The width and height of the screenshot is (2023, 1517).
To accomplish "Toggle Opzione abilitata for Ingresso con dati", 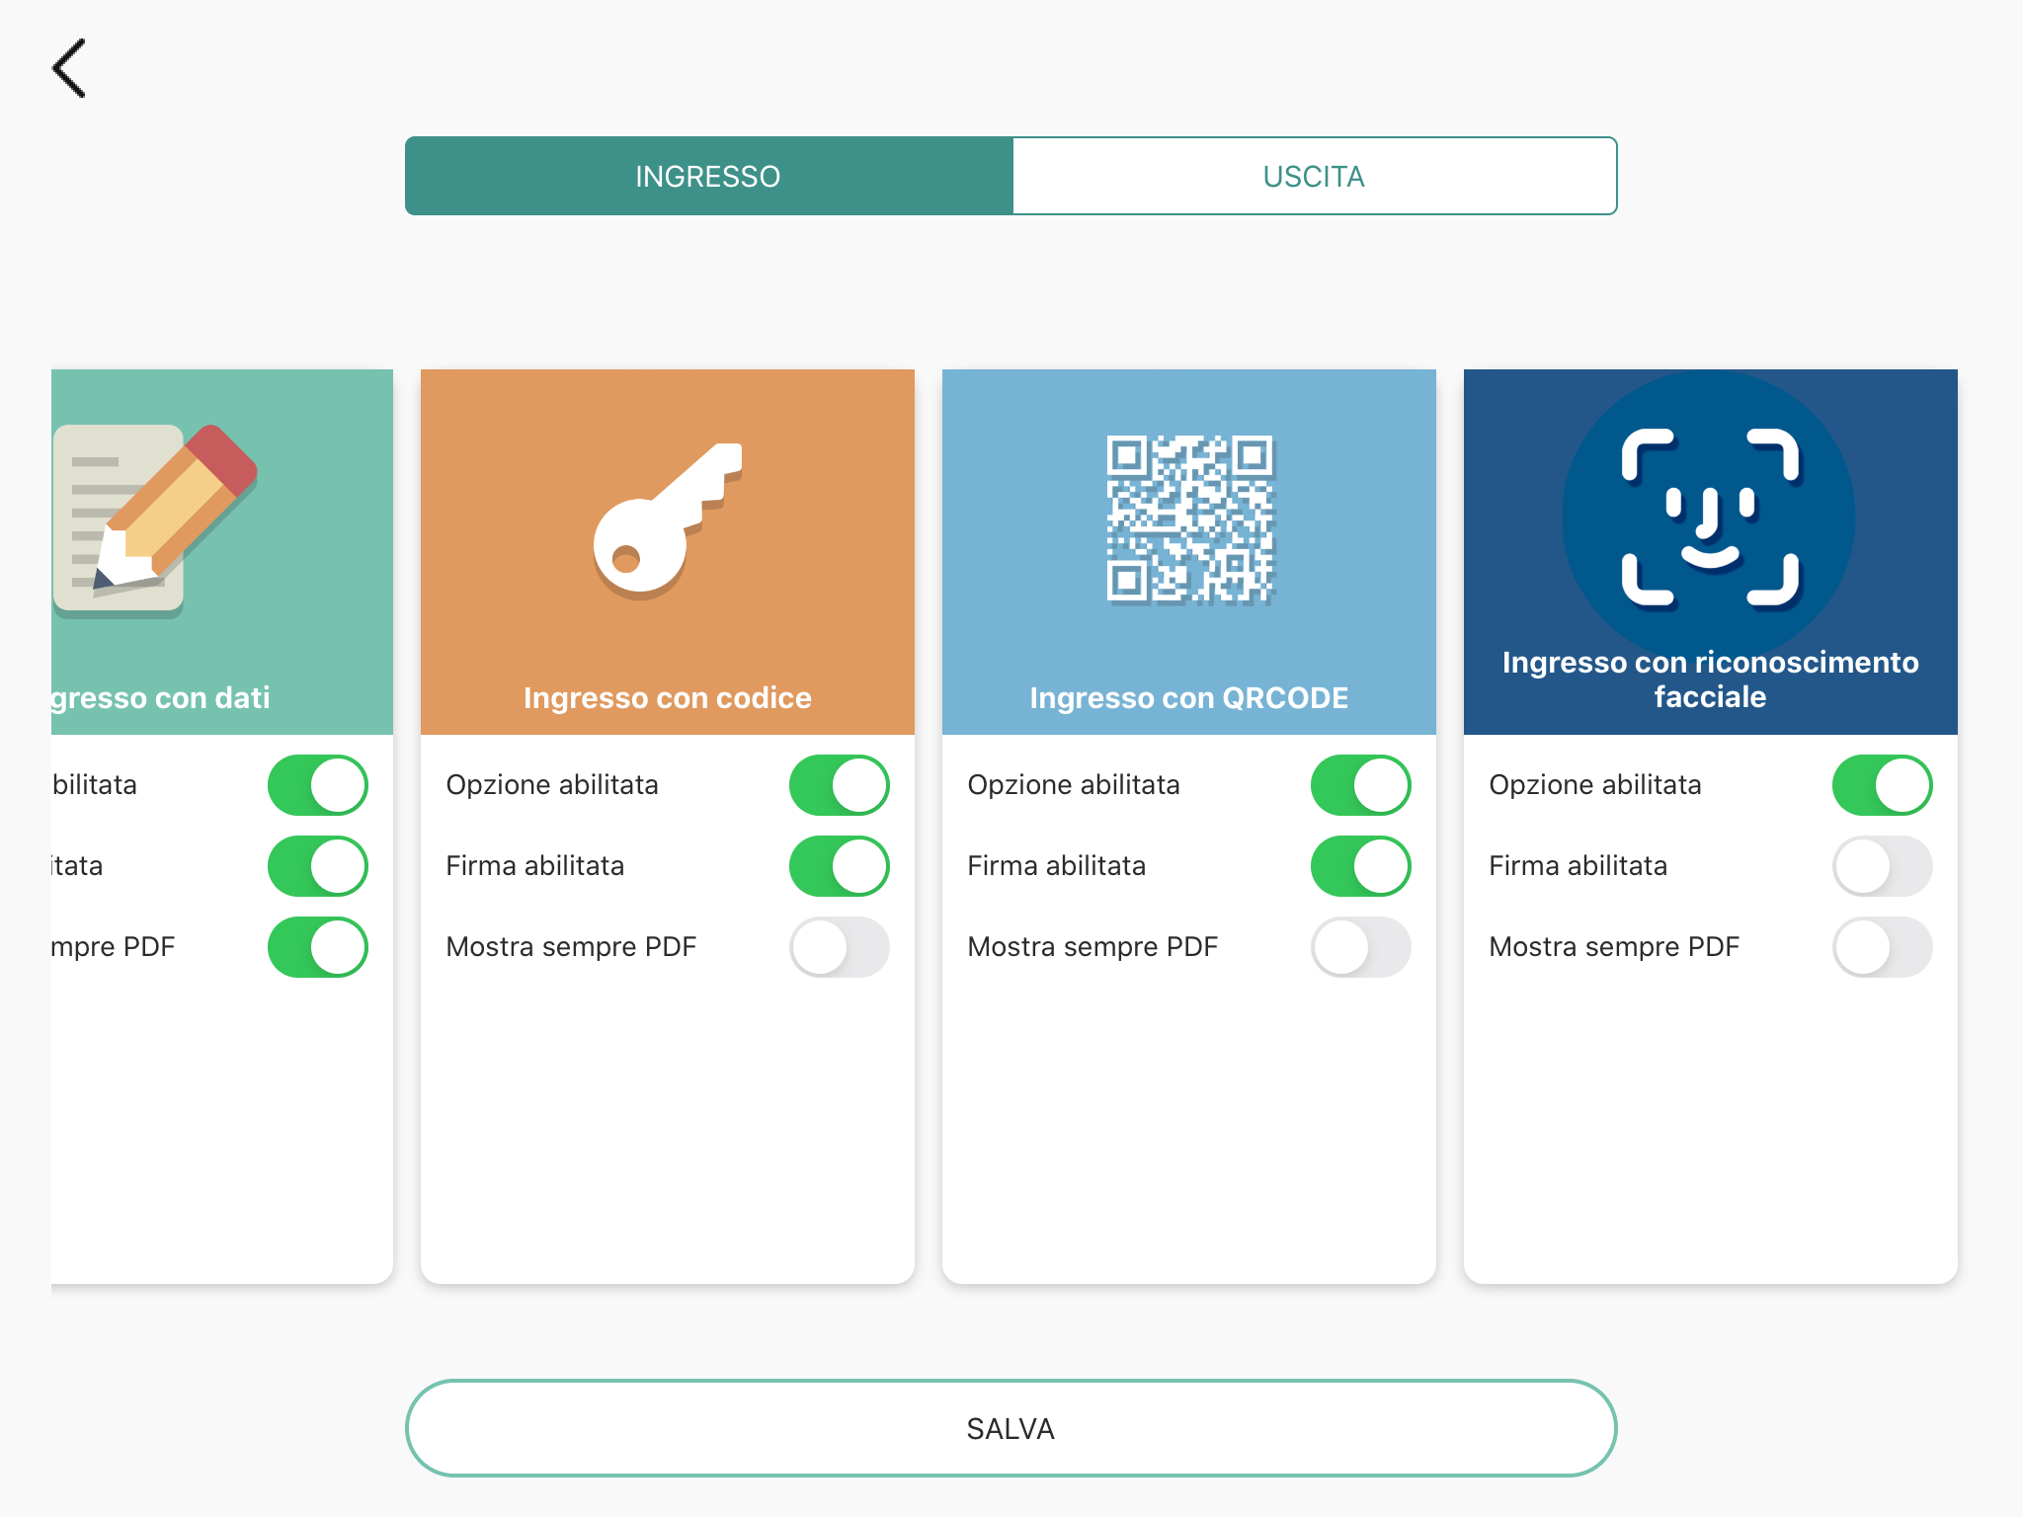I will 318,785.
